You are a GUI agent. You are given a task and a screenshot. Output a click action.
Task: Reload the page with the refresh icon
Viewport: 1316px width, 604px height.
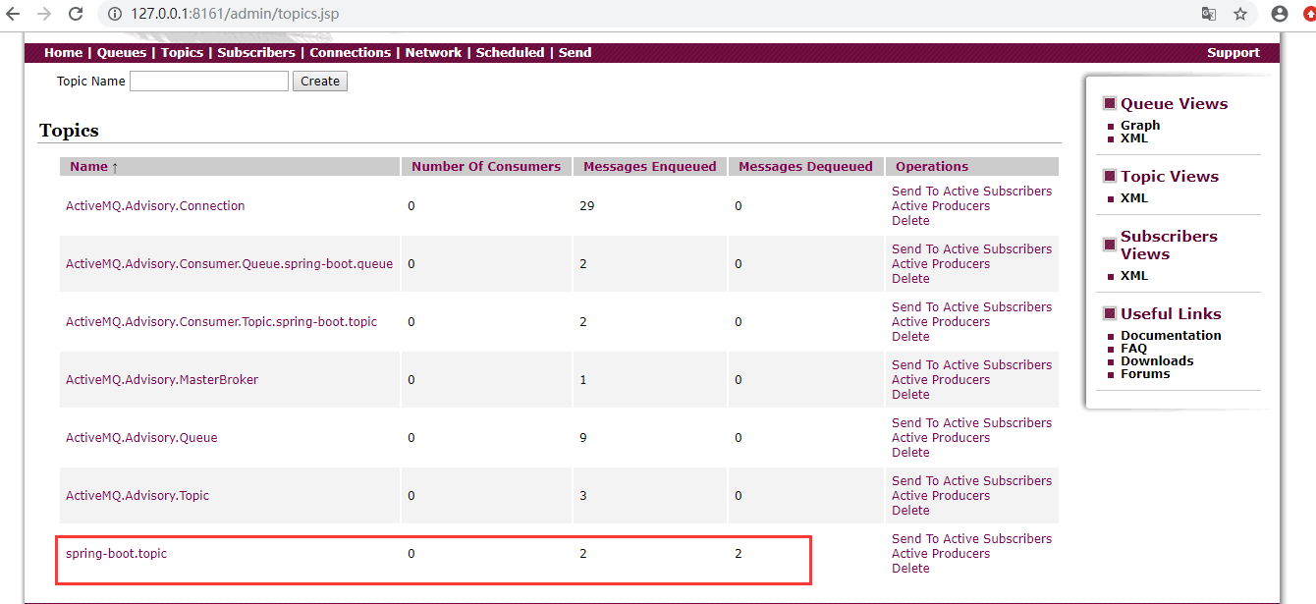[76, 14]
